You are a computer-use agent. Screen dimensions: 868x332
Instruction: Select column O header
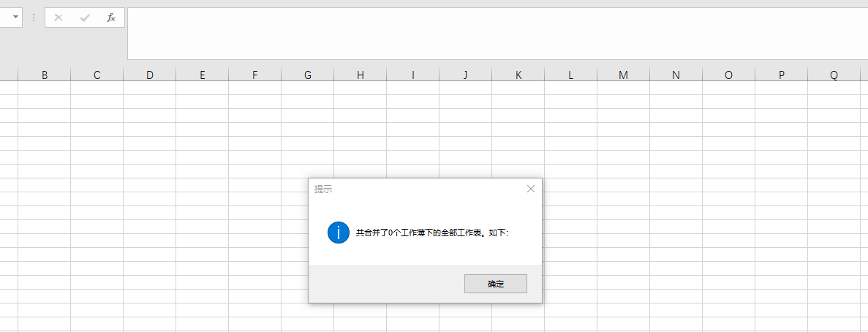[728, 75]
